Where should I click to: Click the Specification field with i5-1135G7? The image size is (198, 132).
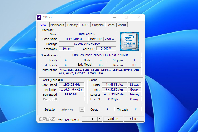(x=100, y=55)
